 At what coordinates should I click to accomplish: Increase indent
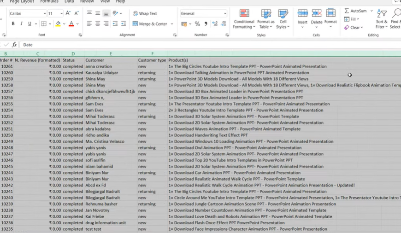(124, 24)
